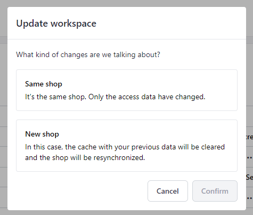Click the dimmed backdrop above the dialog
Image resolution: width=253 pixels, height=215 pixels.
[126, 3]
